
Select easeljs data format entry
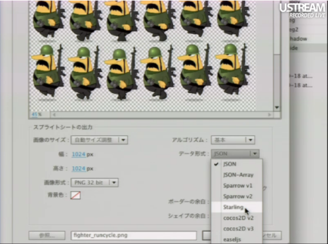(237, 239)
